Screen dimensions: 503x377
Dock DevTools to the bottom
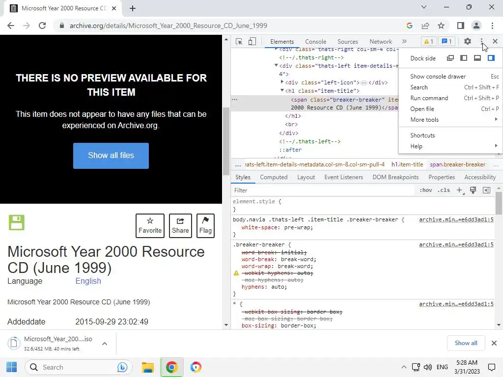click(x=477, y=58)
